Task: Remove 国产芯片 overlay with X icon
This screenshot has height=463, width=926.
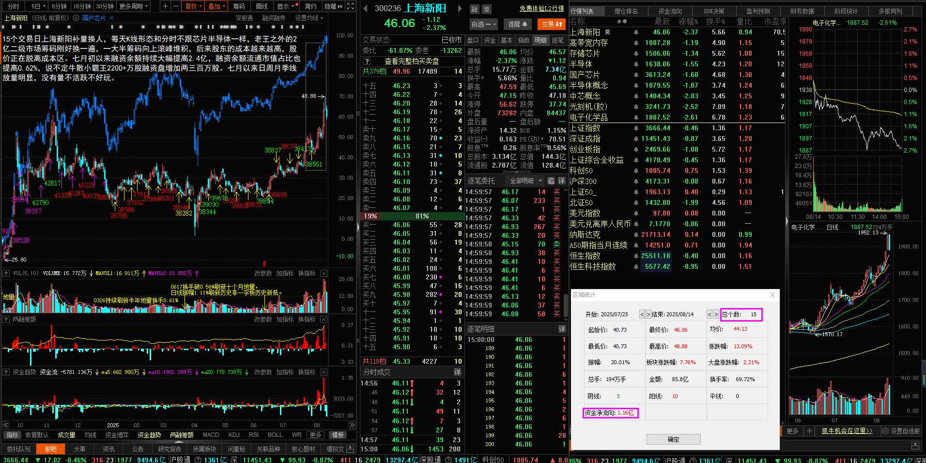Action: 112,18
